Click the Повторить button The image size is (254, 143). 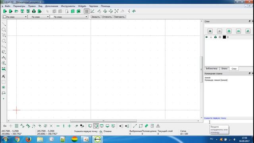tap(119, 17)
